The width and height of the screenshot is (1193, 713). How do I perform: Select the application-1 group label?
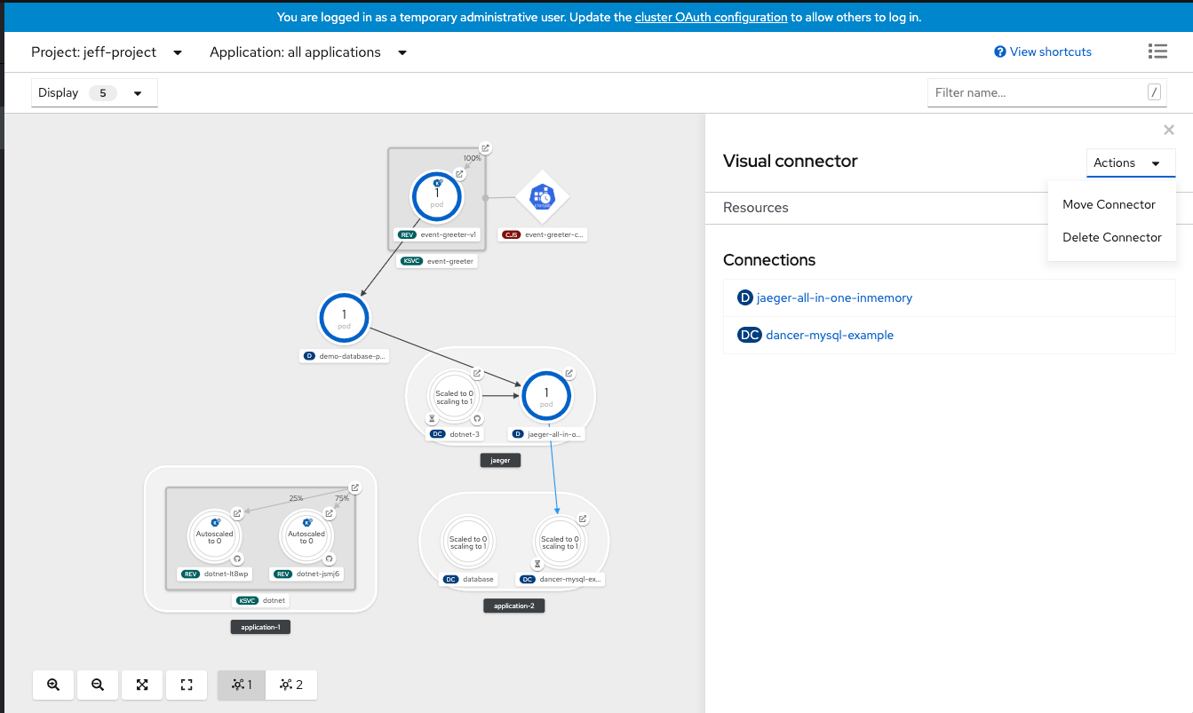click(x=260, y=627)
